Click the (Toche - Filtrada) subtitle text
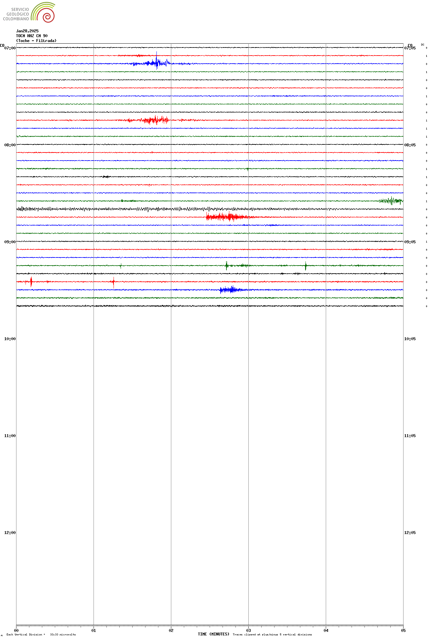This screenshot has width=429, height=639. 36,41
